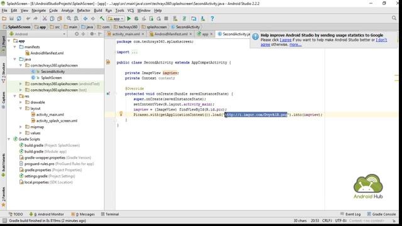Click the green Run app button

coord(129,18)
